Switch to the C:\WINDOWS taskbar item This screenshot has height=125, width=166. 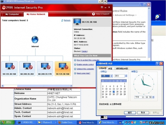(x=26, y=122)
